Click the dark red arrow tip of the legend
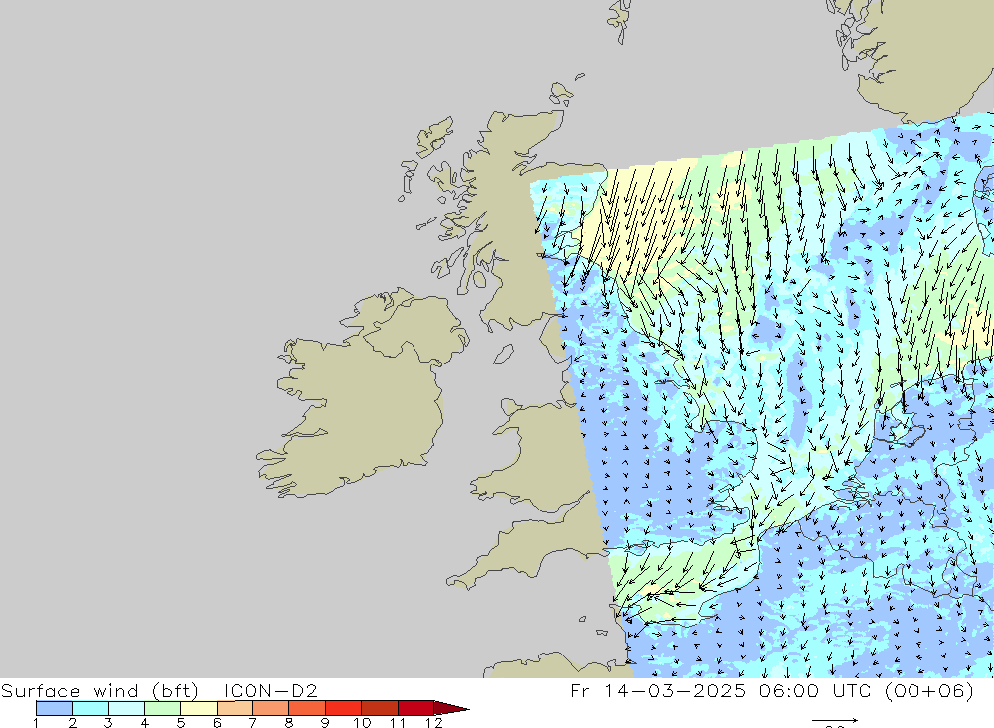 pos(451,708)
